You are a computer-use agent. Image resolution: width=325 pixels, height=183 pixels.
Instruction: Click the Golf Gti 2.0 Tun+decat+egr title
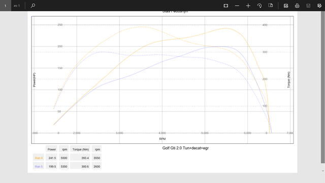coord(185,148)
